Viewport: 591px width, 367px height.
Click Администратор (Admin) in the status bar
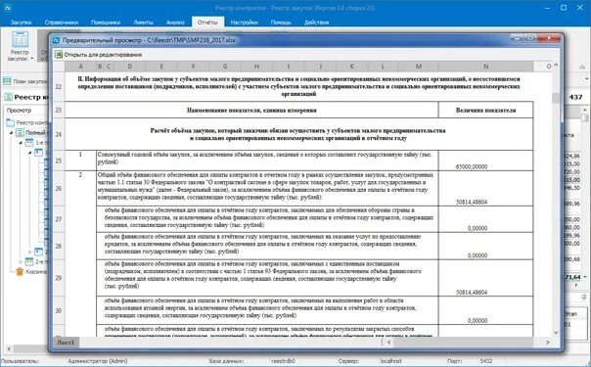pos(98,360)
